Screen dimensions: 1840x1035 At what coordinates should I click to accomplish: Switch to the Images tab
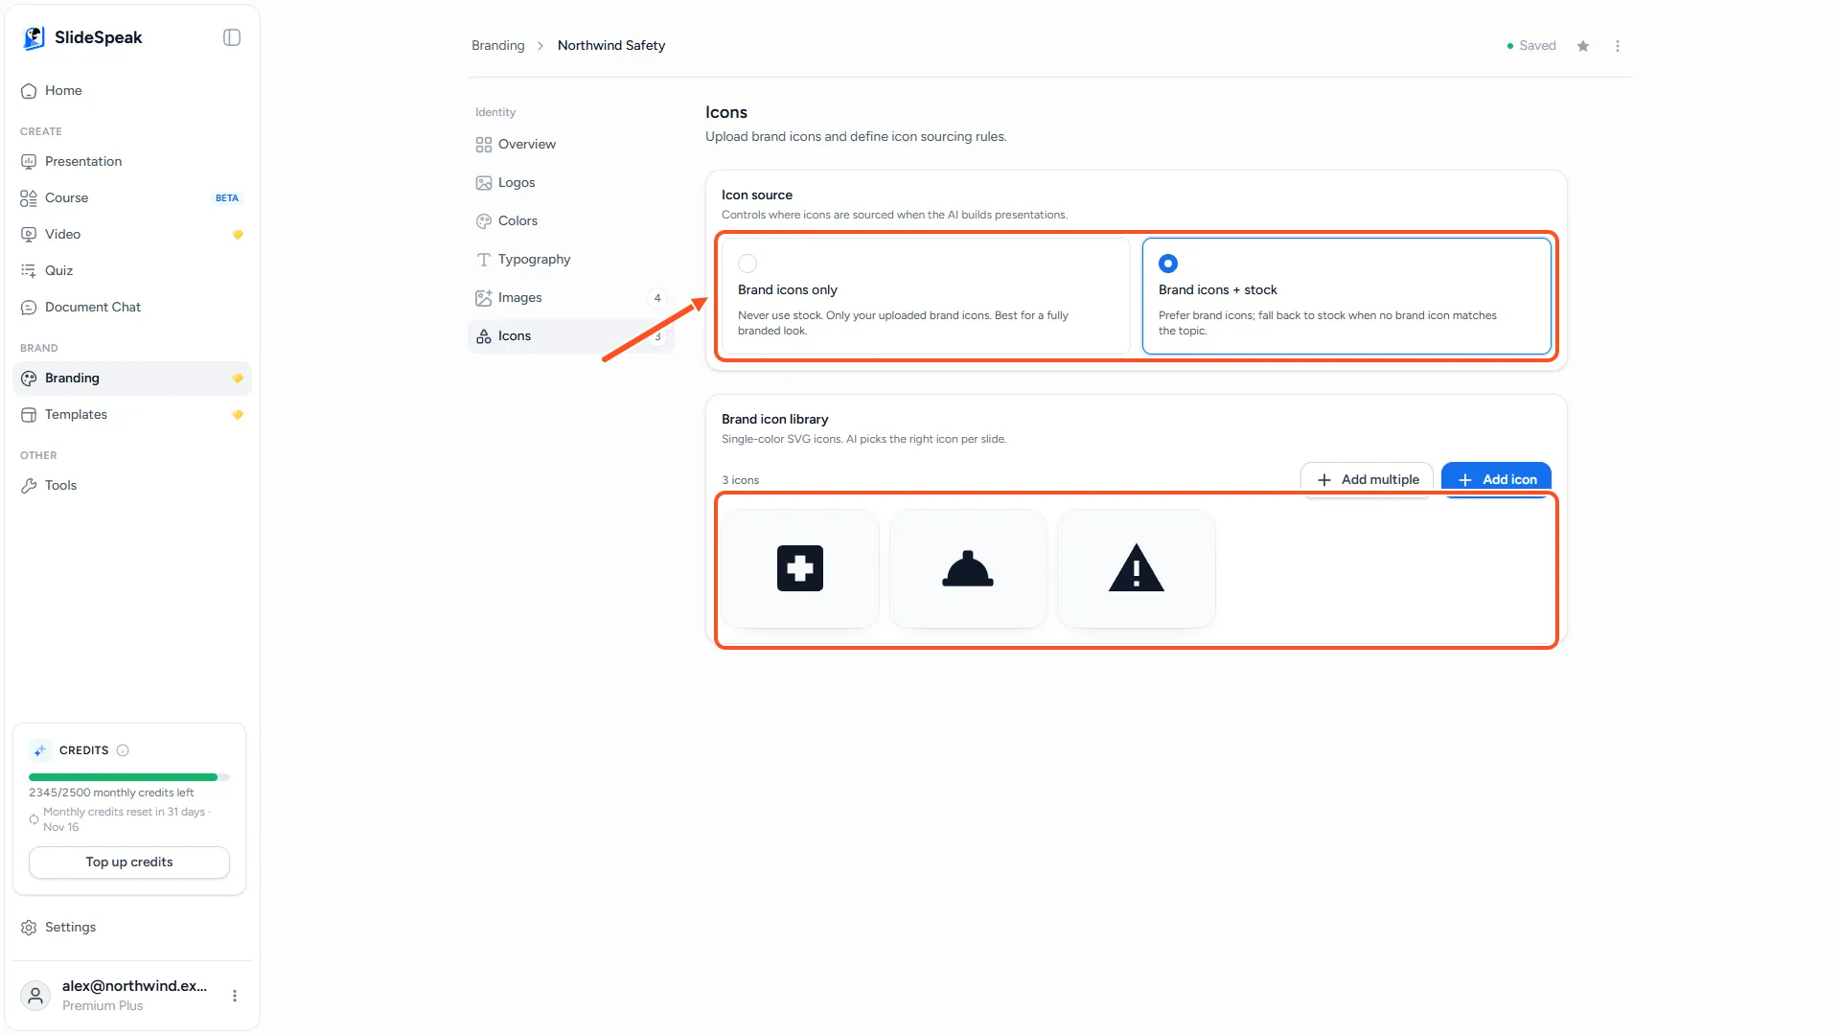click(571, 297)
